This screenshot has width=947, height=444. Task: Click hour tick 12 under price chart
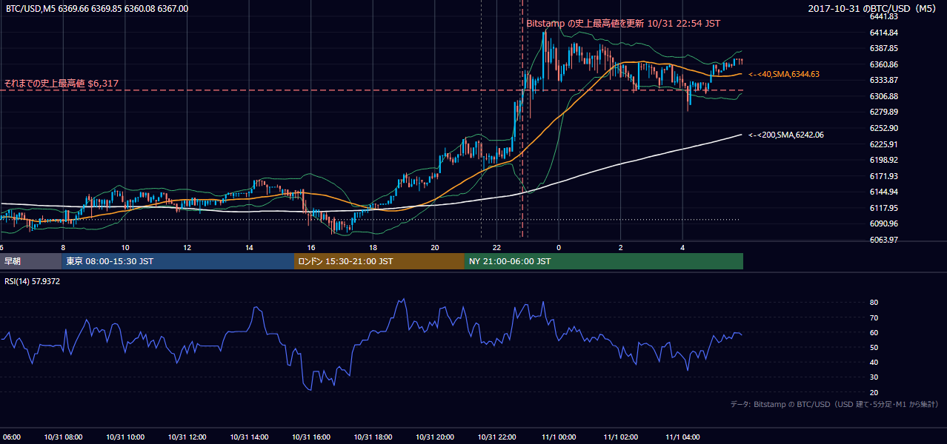coord(187,248)
